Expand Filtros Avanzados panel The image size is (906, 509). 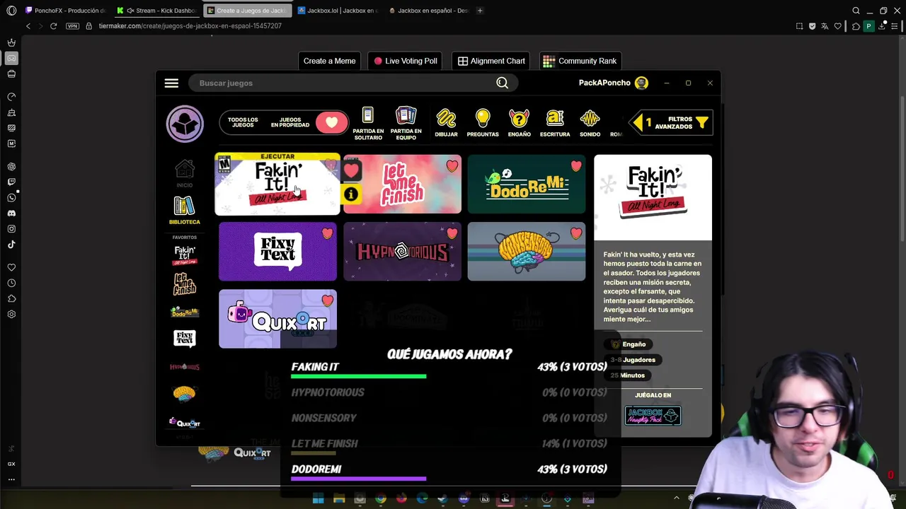tap(671, 123)
